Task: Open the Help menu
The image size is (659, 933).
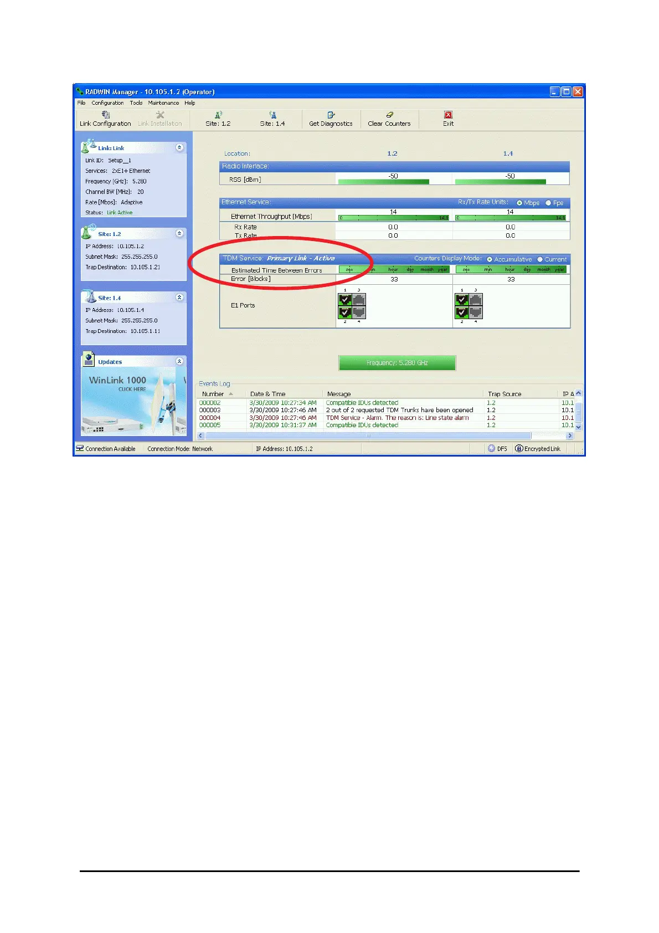Action: (x=190, y=102)
